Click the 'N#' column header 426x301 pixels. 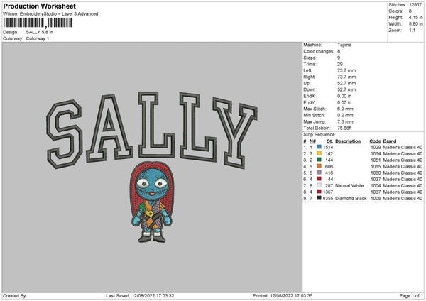click(312, 141)
